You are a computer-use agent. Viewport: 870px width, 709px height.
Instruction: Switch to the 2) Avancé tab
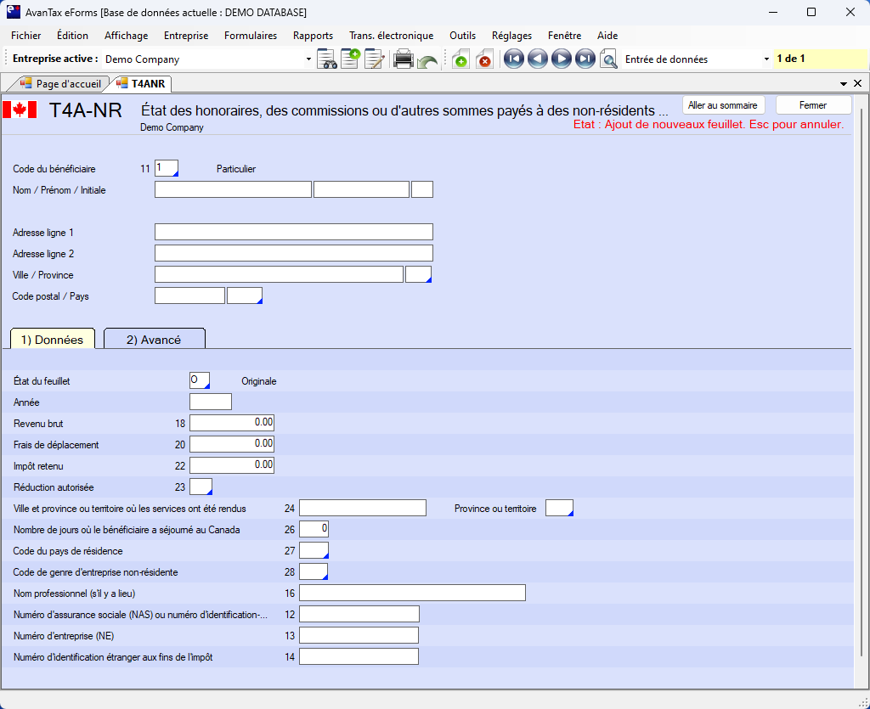click(x=154, y=340)
